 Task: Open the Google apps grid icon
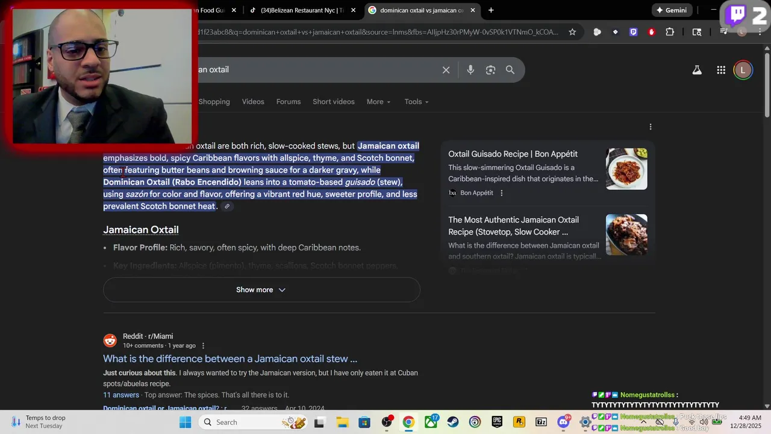click(x=721, y=70)
